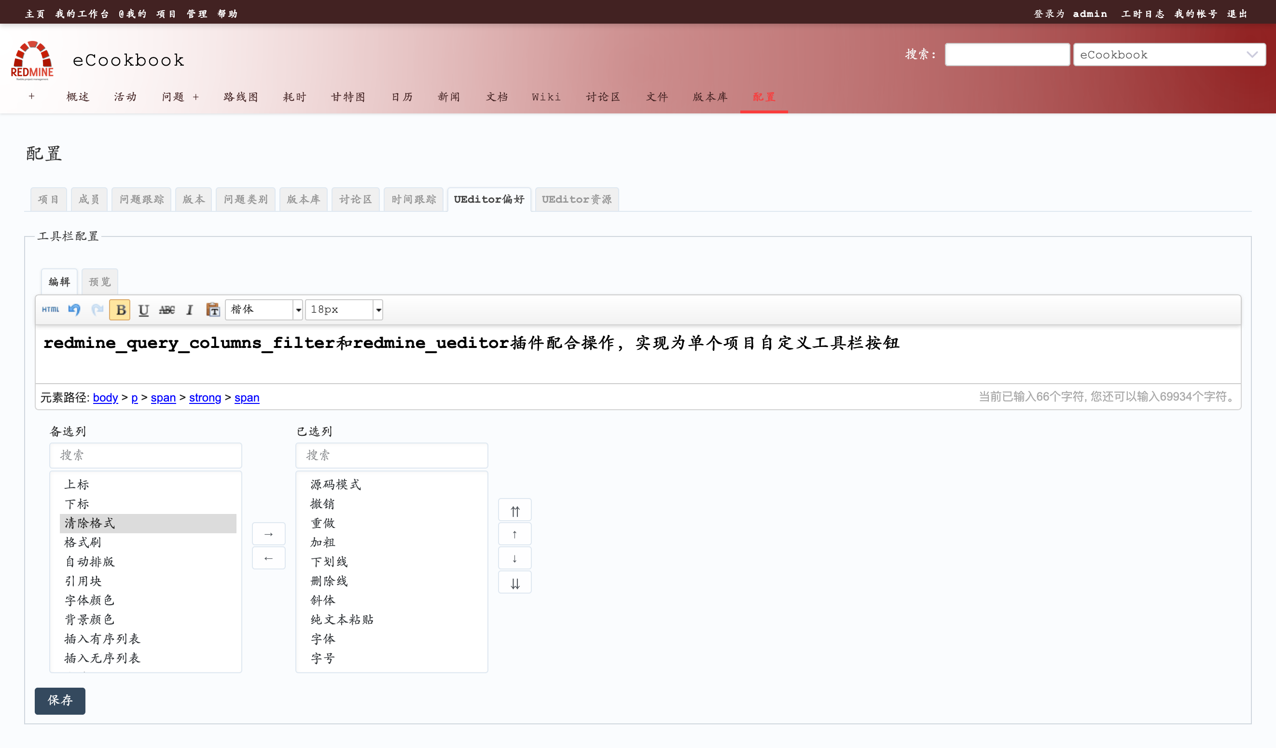Open 我的工作台 in top menu

click(x=82, y=14)
